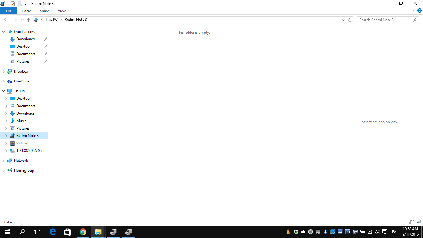
Task: Select Videos in the navigation pane
Action: 22,143
